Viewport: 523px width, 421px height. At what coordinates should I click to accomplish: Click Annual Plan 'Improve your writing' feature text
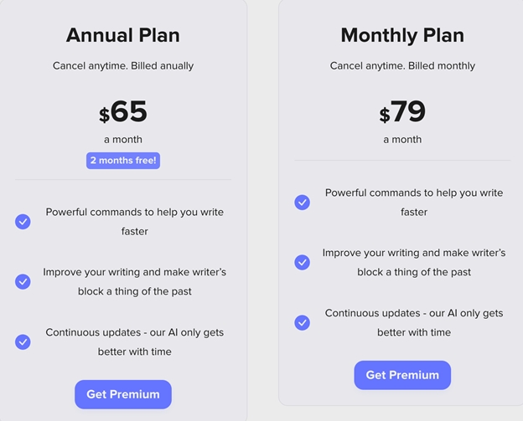pos(135,282)
